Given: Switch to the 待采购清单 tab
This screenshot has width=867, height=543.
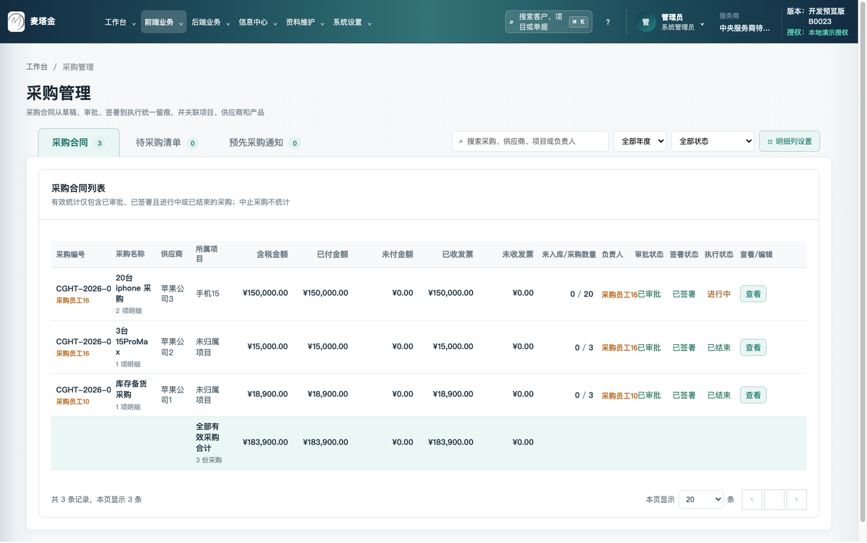Looking at the screenshot, I should (x=167, y=143).
